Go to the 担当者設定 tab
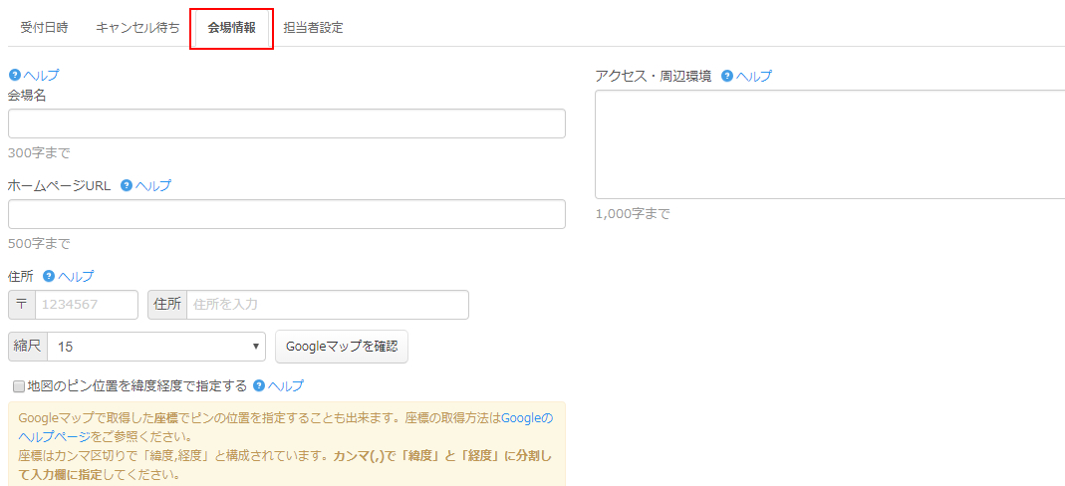The height and width of the screenshot is (486, 1065). [x=313, y=28]
